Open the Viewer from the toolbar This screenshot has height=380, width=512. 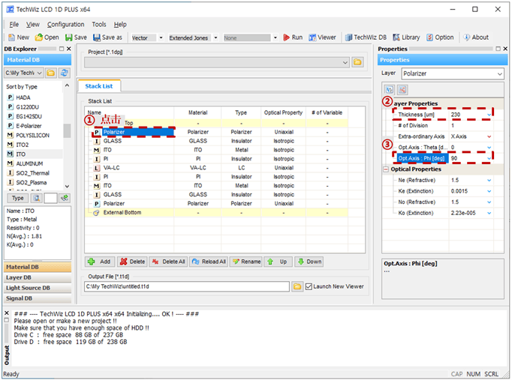click(x=322, y=37)
